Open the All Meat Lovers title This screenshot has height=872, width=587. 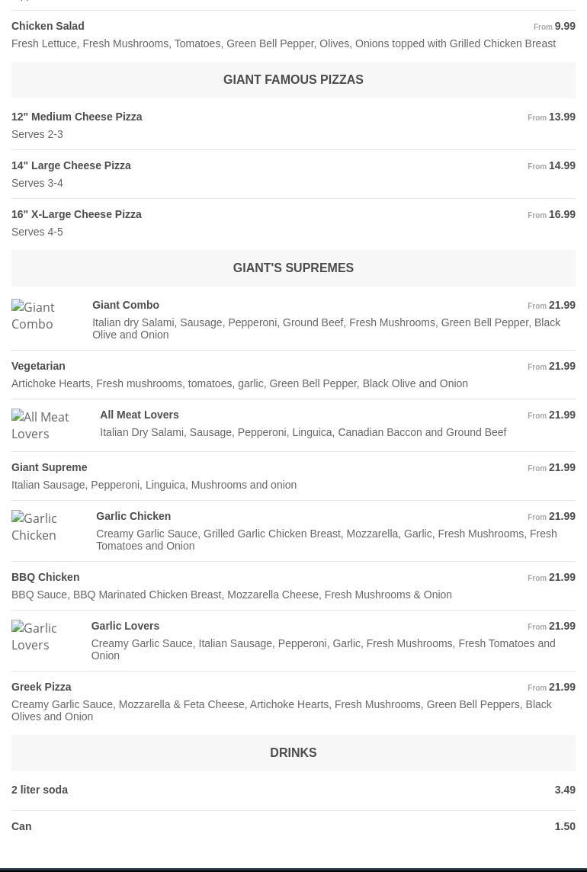(140, 415)
